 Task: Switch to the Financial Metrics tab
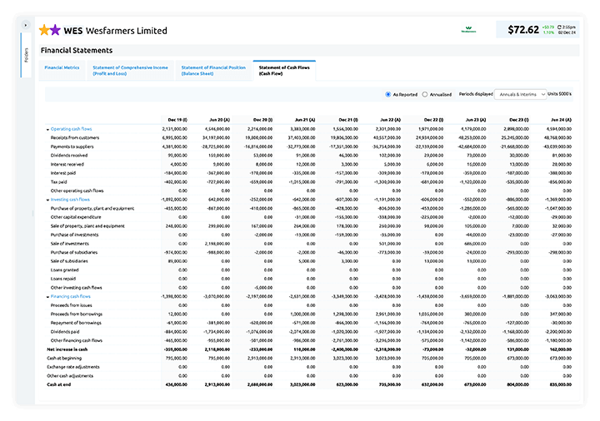tap(62, 67)
